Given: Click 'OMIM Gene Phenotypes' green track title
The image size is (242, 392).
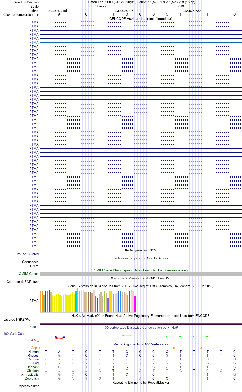Looking at the screenshot, I should pos(141,270).
